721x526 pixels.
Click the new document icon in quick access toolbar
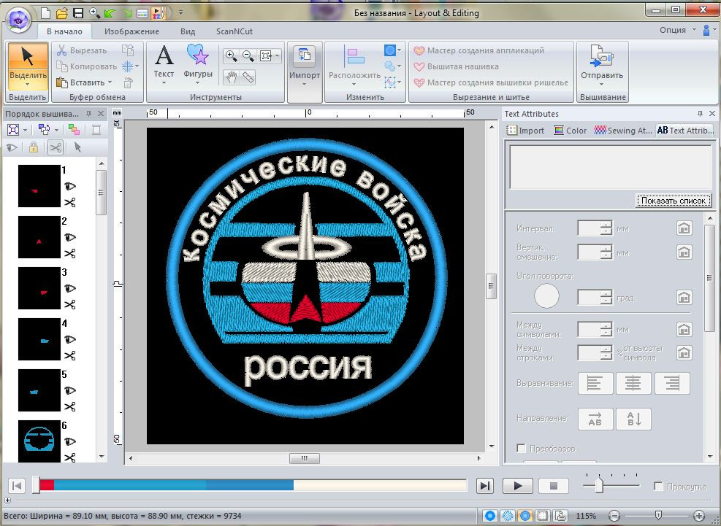pos(45,13)
